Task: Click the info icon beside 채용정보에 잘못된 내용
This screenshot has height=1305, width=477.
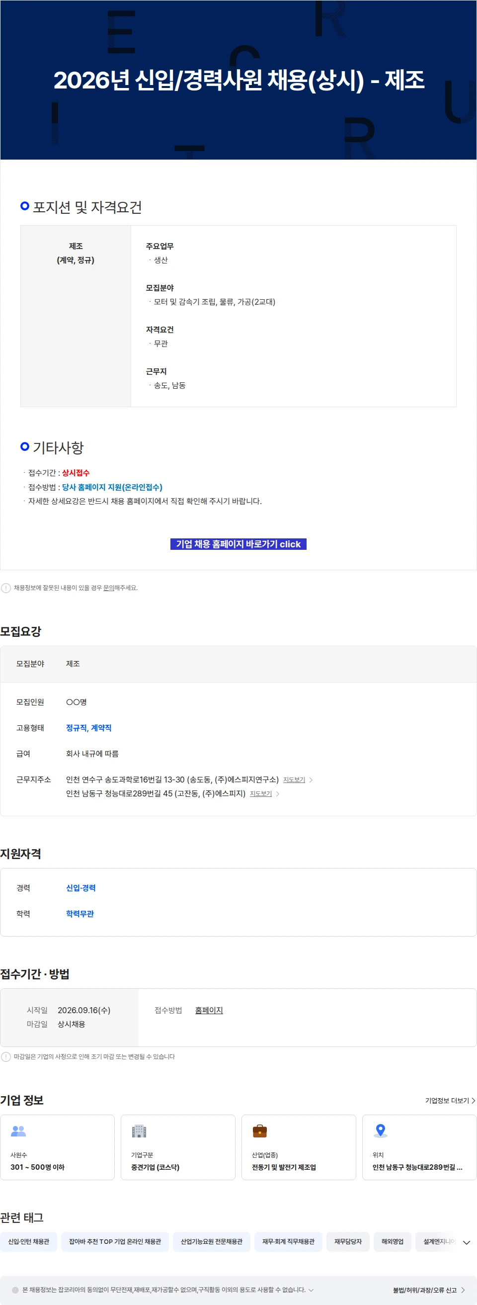Action: tap(6, 588)
